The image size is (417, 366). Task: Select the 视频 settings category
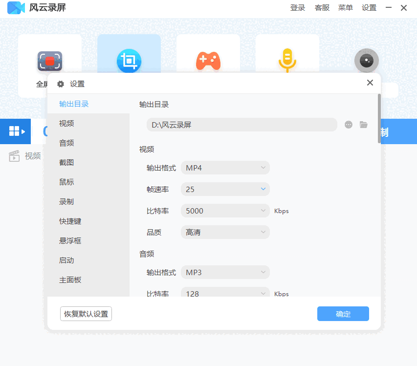[x=88, y=123]
